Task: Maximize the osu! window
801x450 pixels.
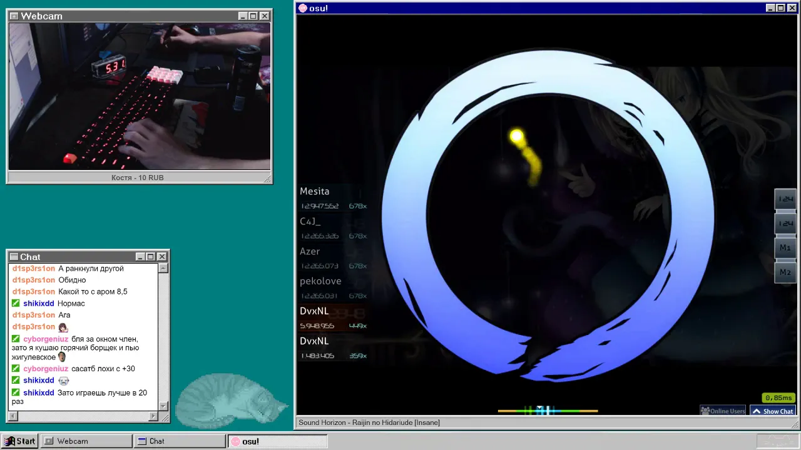Action: [x=781, y=8]
